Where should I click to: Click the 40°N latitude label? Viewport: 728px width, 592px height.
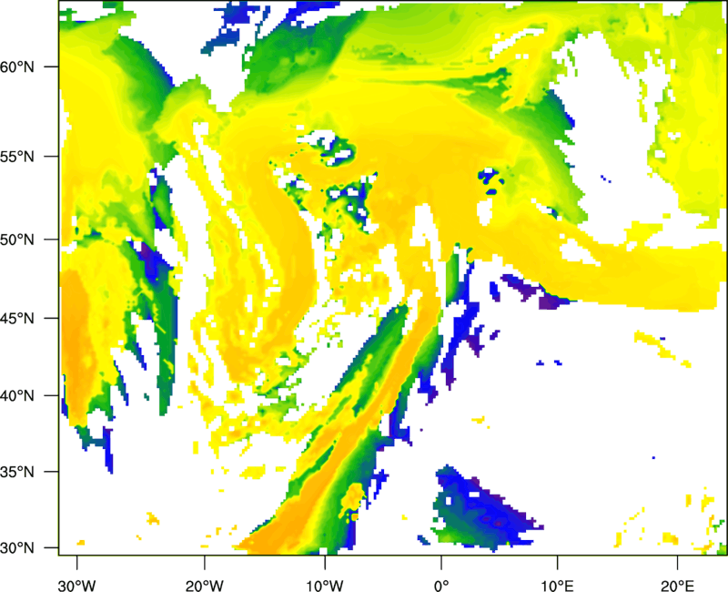coord(17,396)
